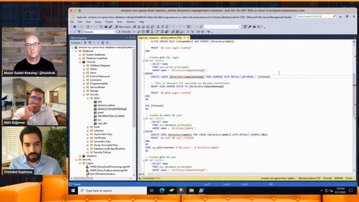Screen dimensions: 359x202
Task: Click the Quick Launch search magnifier icon
Action: point(334,16)
